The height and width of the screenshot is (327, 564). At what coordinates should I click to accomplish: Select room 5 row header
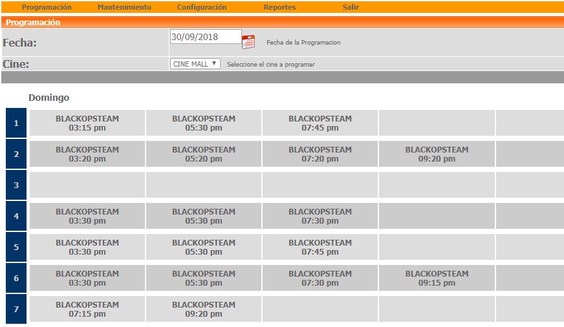coord(16,247)
